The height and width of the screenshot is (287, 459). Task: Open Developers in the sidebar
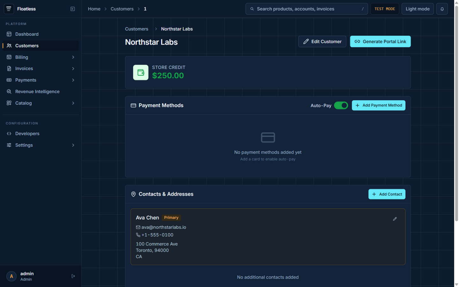40,134
